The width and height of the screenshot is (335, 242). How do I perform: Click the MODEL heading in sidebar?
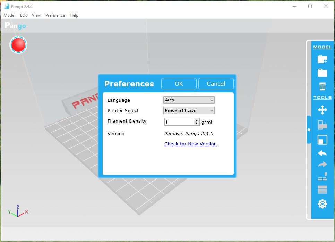(323, 47)
